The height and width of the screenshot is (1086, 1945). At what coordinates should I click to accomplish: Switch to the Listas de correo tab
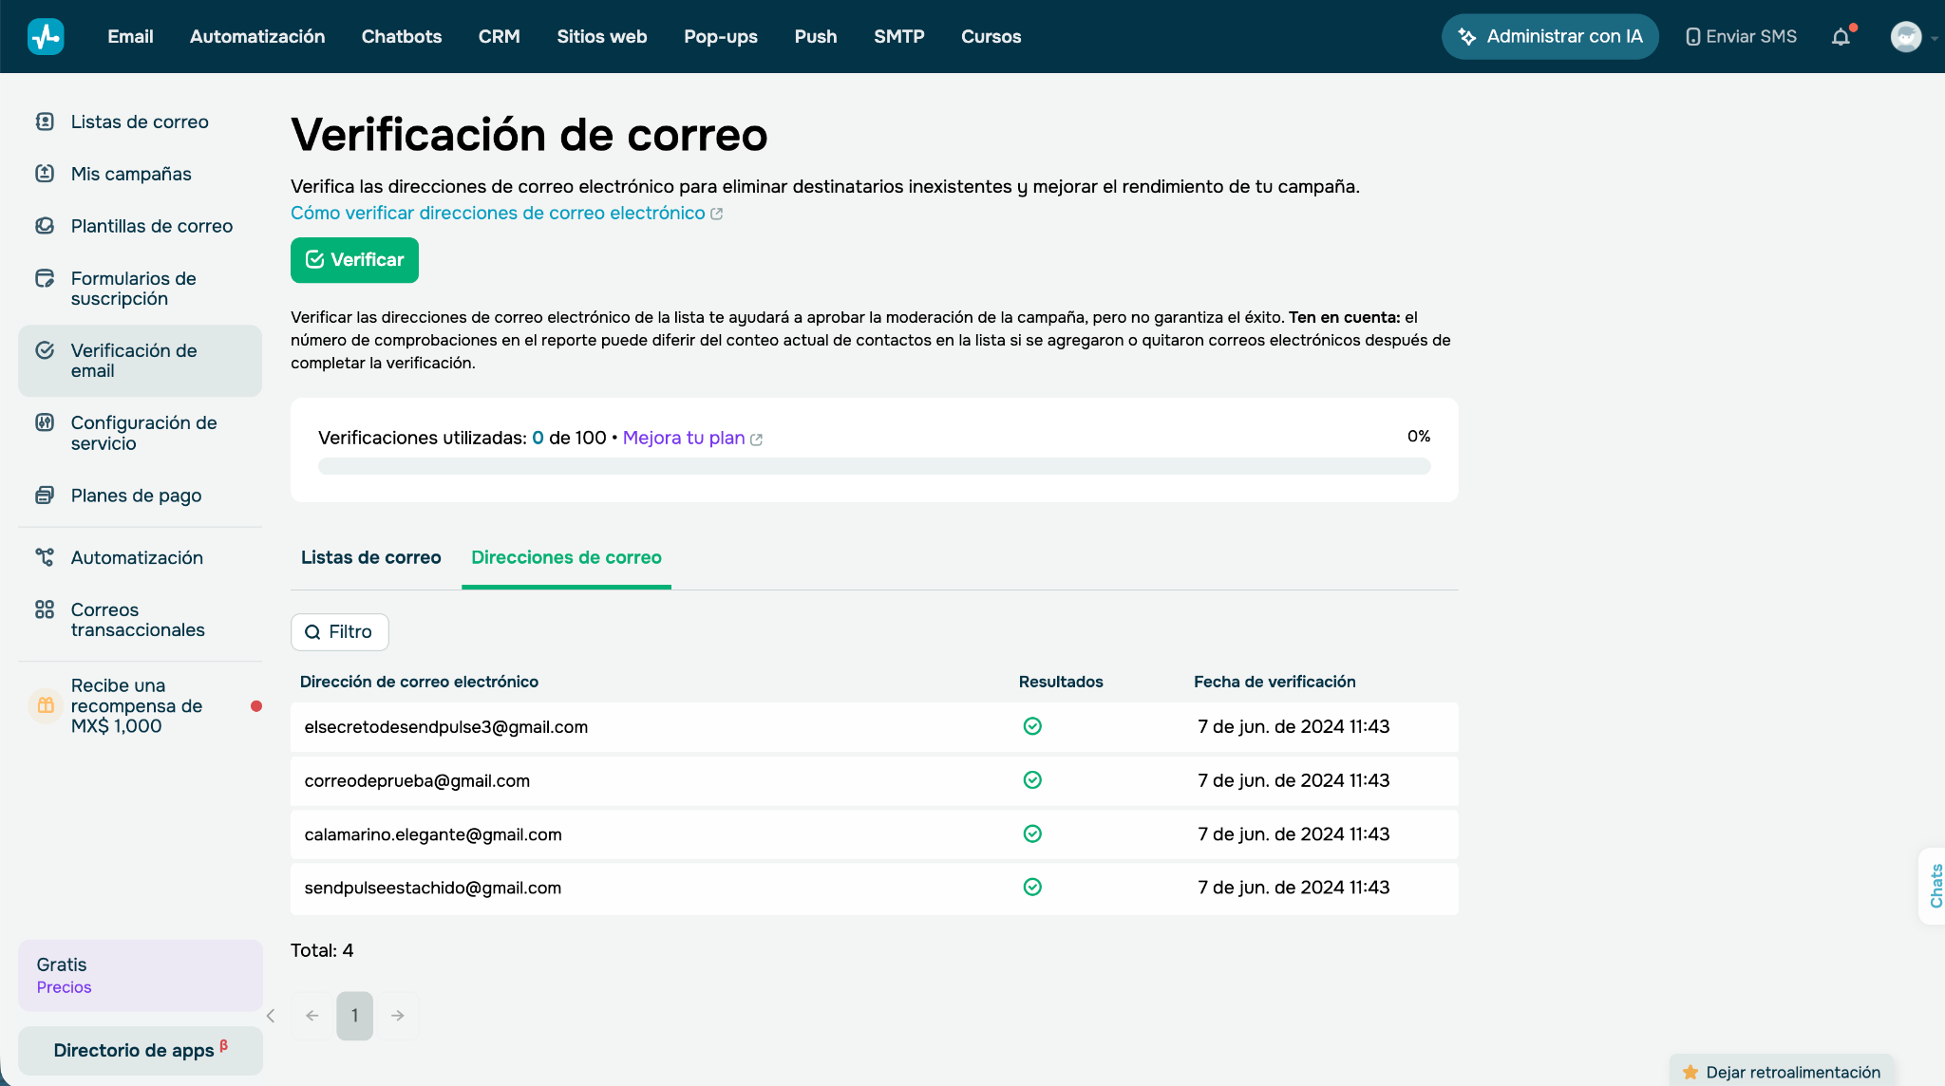tap(371, 557)
